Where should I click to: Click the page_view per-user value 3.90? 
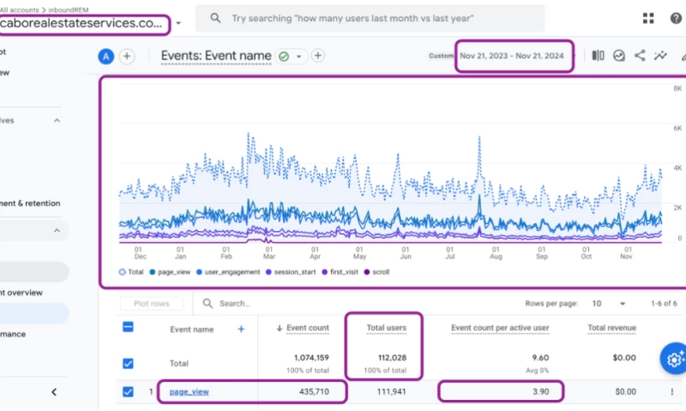(540, 392)
